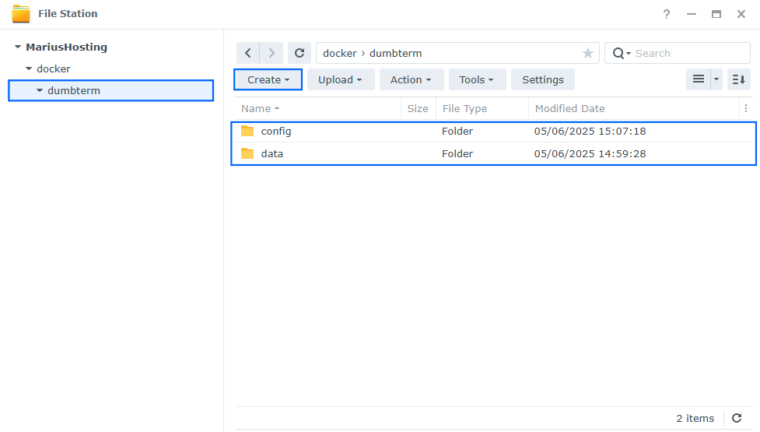
Task: Open the Tools dropdown menu
Action: click(x=477, y=79)
